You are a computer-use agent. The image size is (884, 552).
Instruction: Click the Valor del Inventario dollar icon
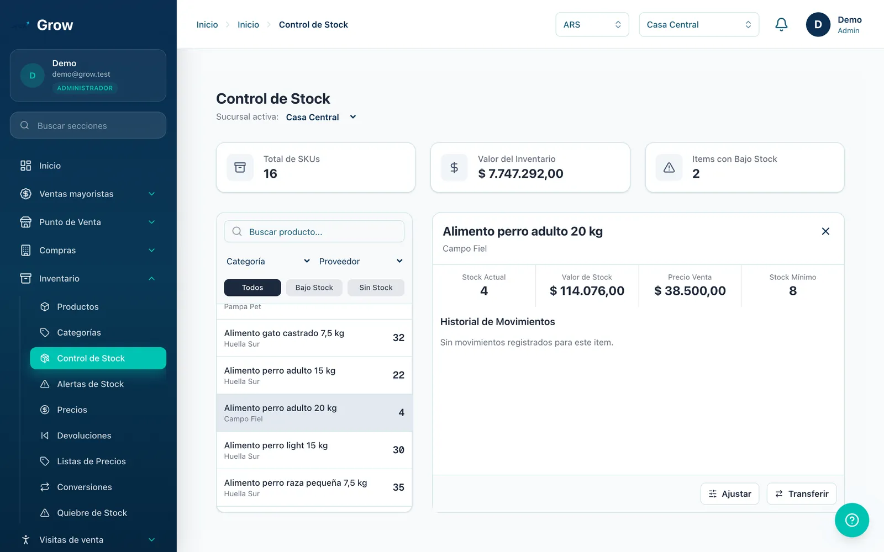click(x=454, y=167)
